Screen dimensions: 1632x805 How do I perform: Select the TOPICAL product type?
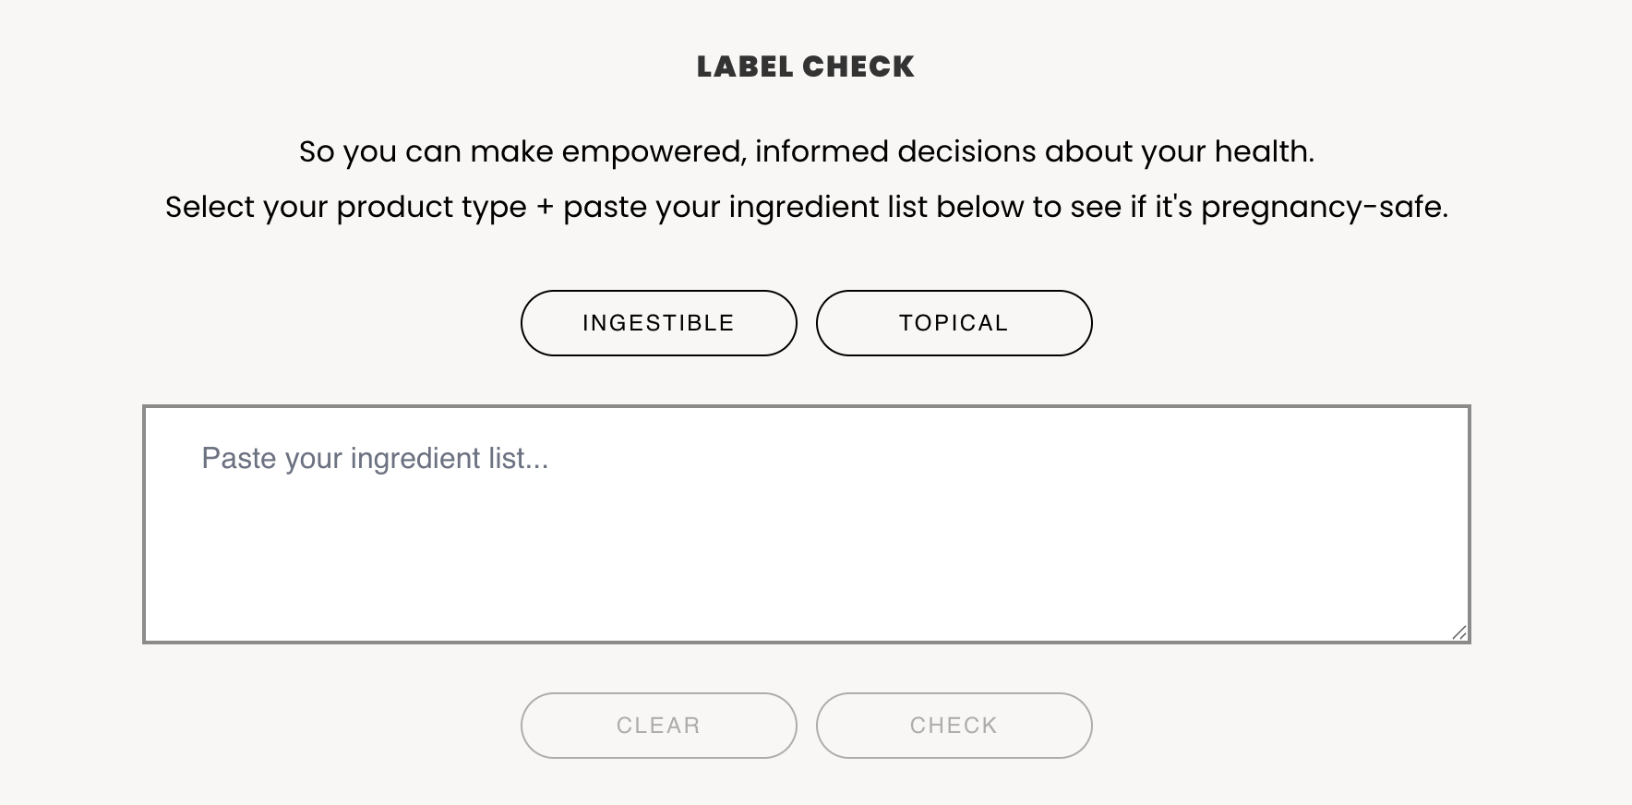[954, 323]
